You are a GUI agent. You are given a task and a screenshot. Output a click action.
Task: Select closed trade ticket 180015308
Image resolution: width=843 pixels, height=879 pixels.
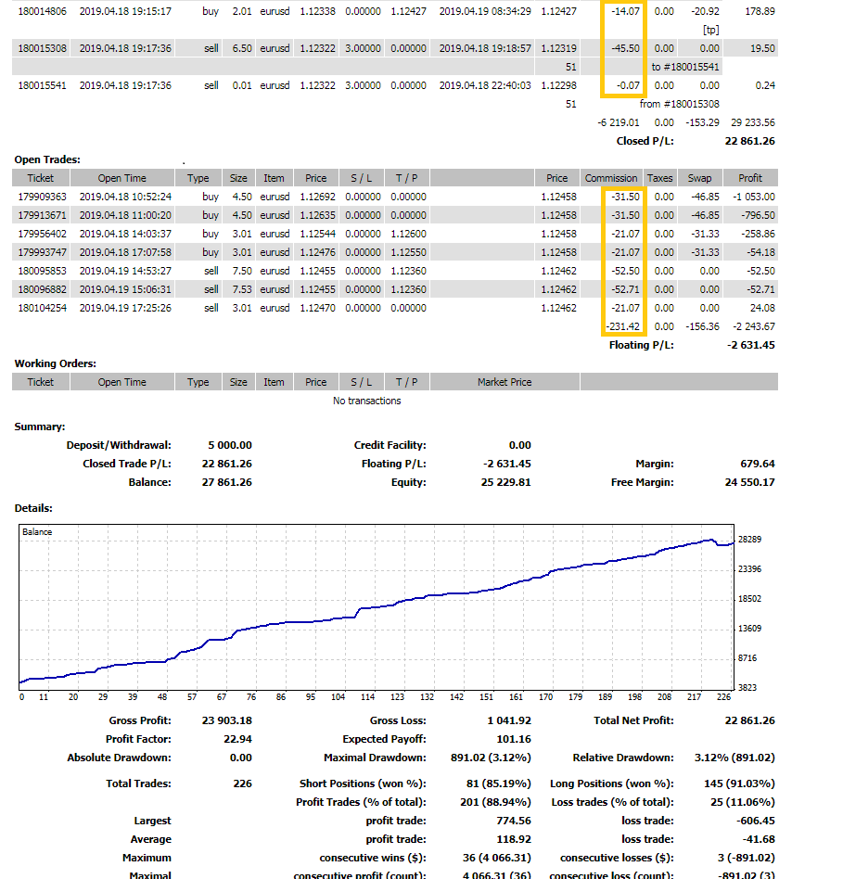point(42,48)
